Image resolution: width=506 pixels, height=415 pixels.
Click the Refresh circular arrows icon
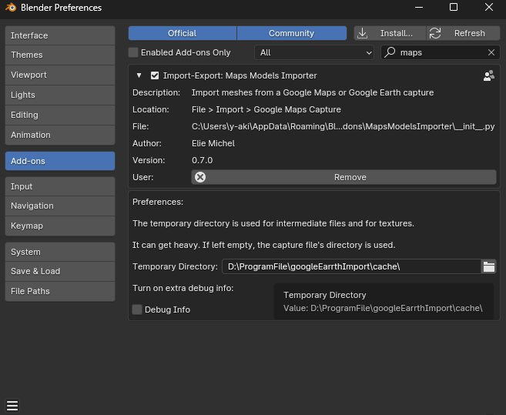(435, 33)
